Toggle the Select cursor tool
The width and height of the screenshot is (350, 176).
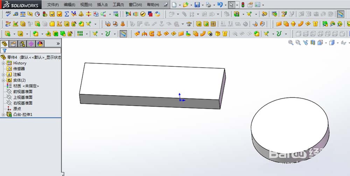point(231,5)
